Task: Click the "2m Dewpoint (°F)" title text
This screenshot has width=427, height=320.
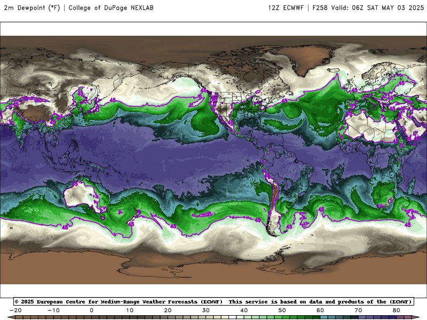Action: point(32,7)
